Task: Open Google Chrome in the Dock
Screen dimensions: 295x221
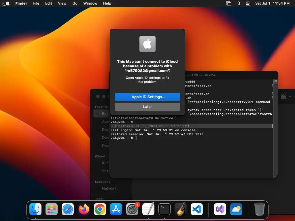Action: click(100, 209)
